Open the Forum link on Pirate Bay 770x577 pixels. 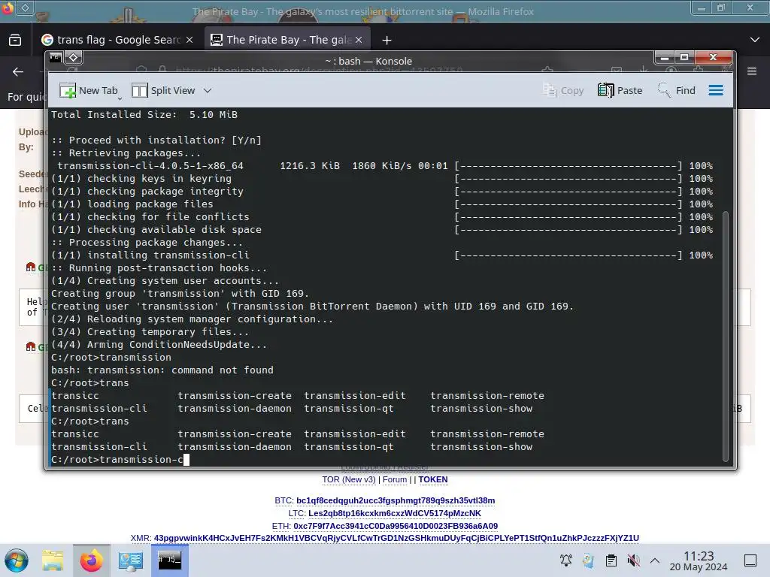click(395, 480)
